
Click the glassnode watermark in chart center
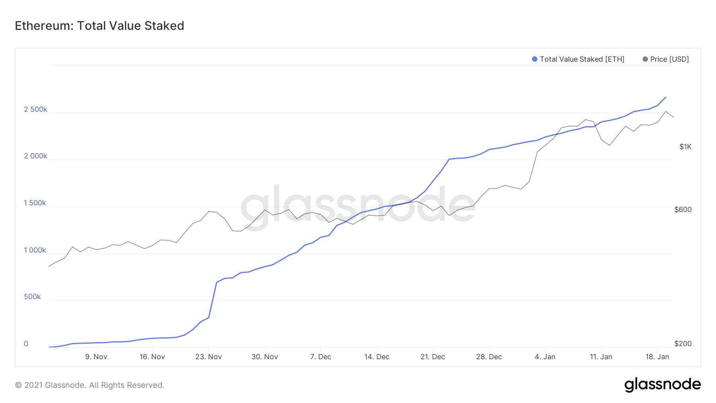pos(358,206)
